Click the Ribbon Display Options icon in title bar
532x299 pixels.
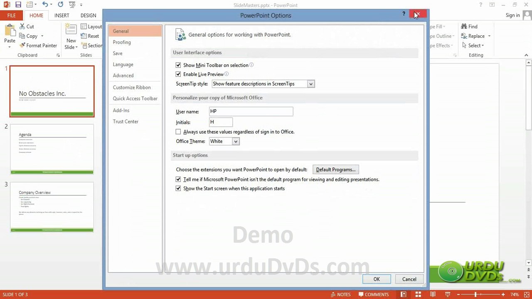click(x=492, y=5)
